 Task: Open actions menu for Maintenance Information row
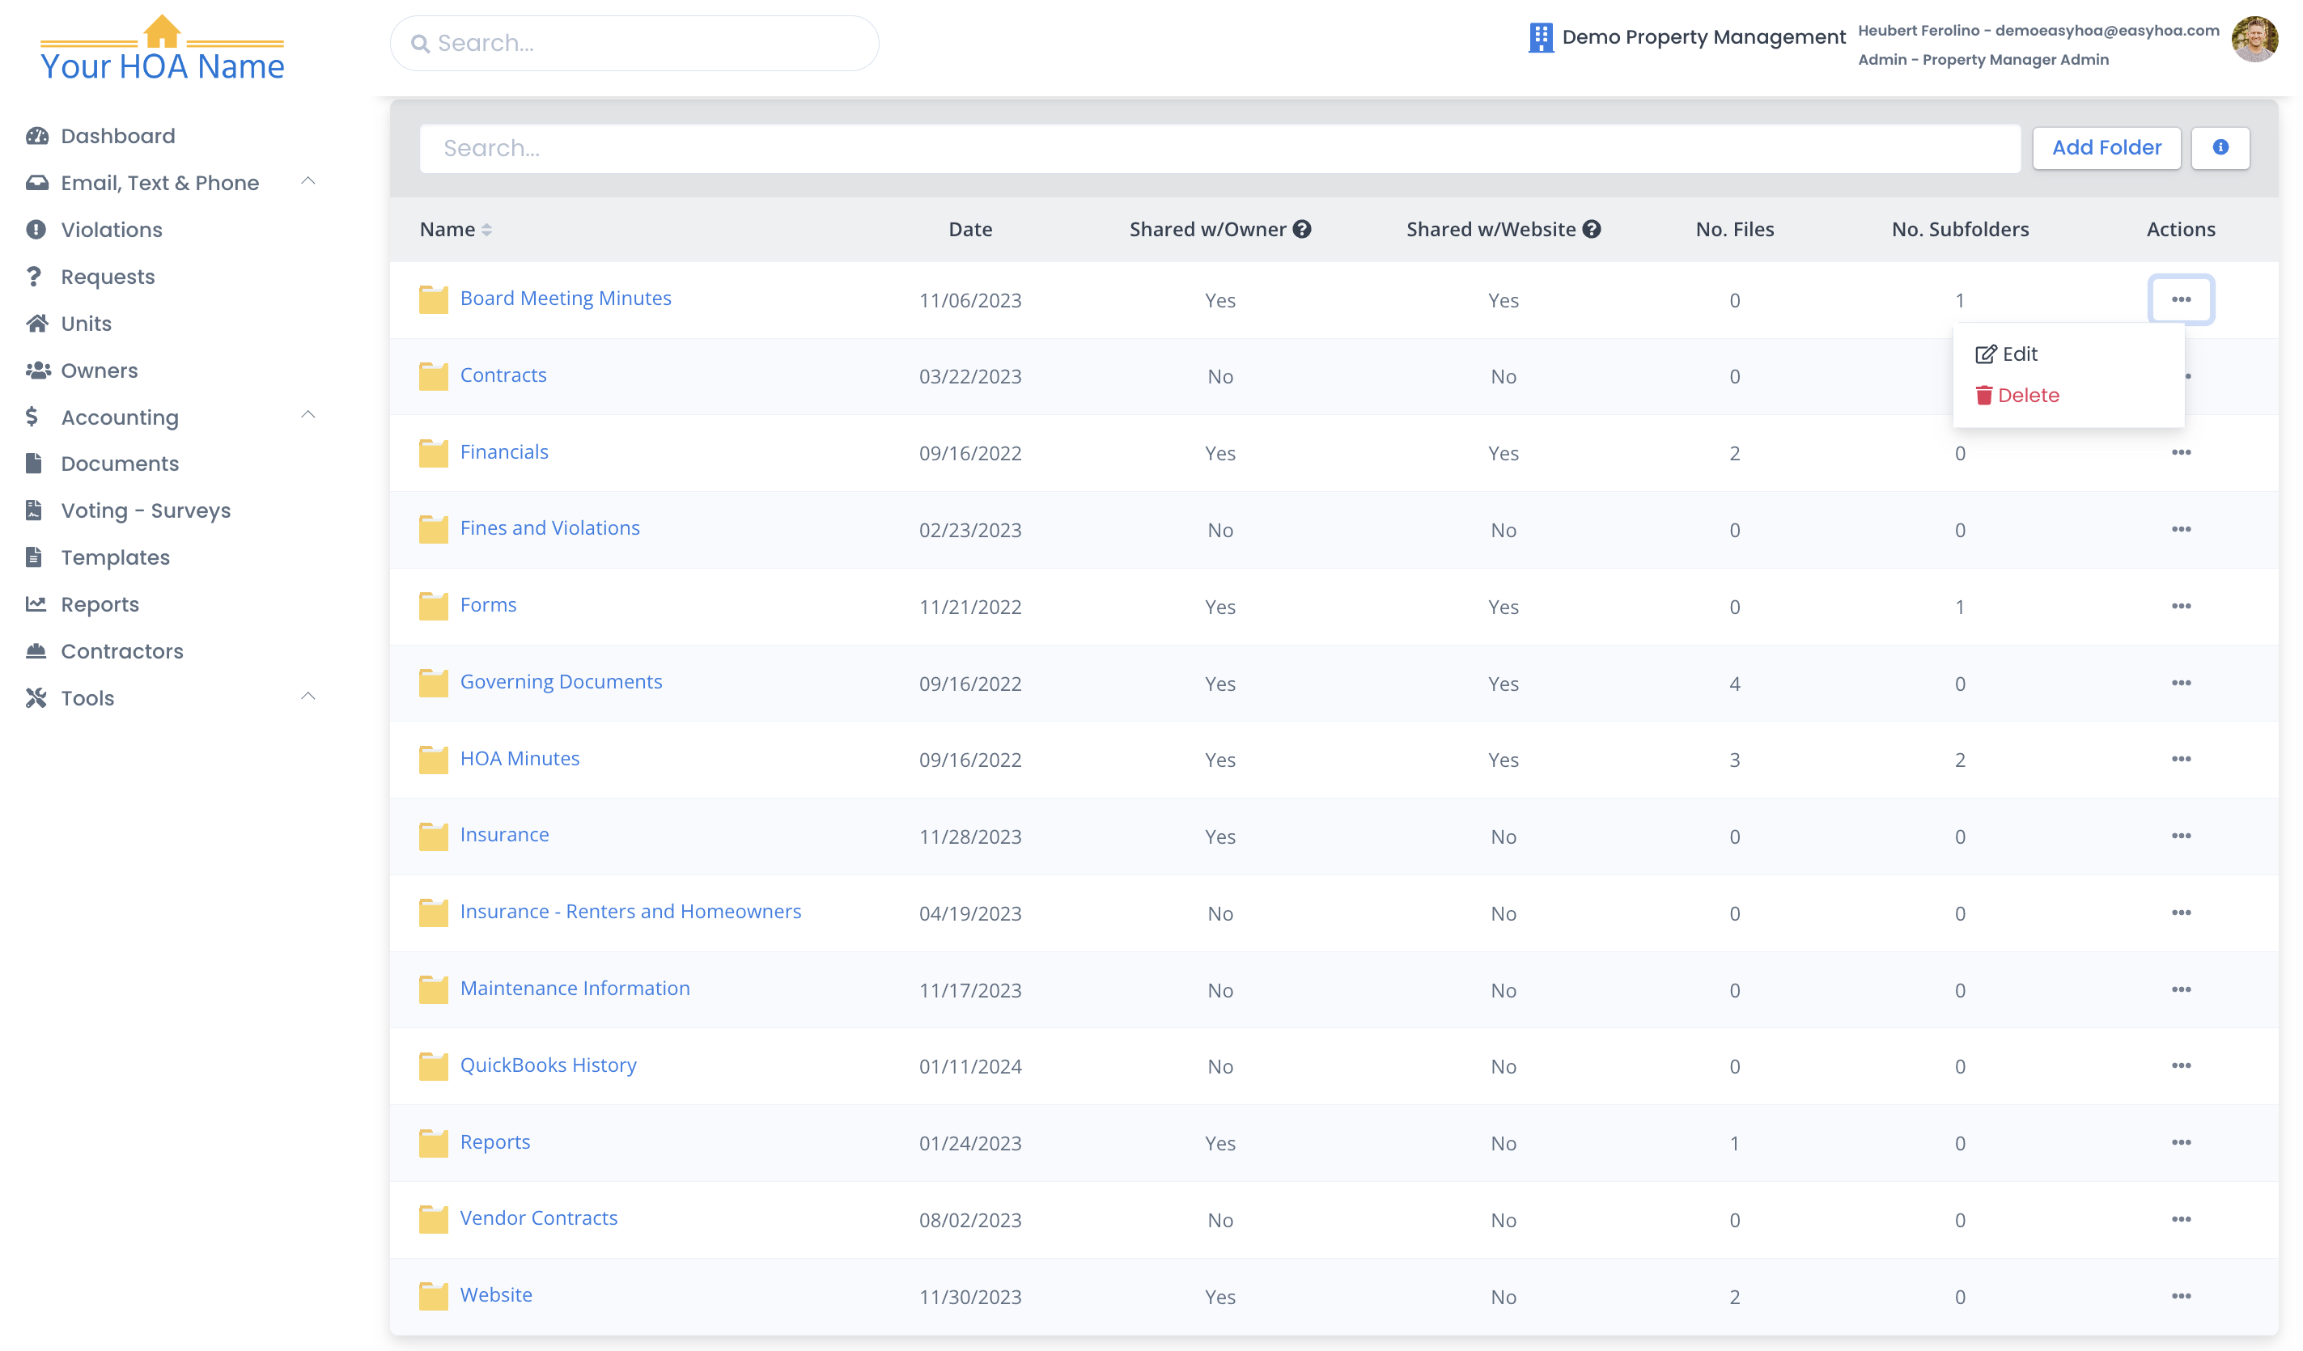pos(2181,989)
